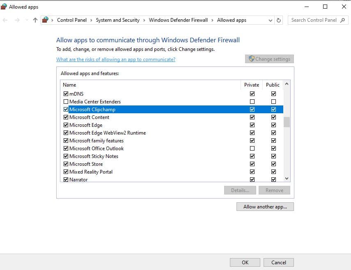The image size is (351, 270).
Task: Open Windows Defender Firewall breadcrumb
Action: tap(178, 20)
